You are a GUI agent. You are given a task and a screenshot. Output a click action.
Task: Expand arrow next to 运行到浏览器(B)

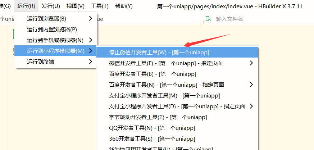(x=91, y=19)
